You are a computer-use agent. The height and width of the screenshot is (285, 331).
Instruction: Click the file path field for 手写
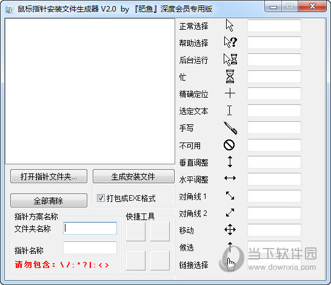point(274,128)
